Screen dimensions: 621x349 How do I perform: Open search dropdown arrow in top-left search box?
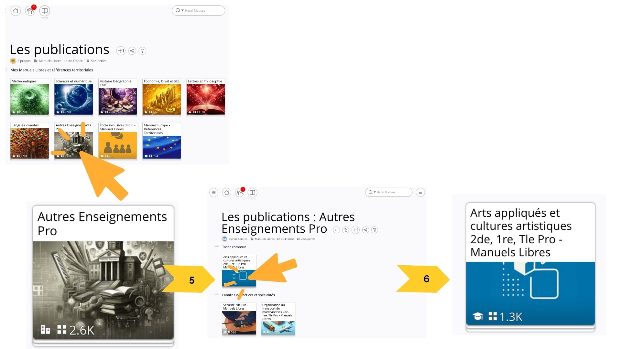click(x=182, y=11)
